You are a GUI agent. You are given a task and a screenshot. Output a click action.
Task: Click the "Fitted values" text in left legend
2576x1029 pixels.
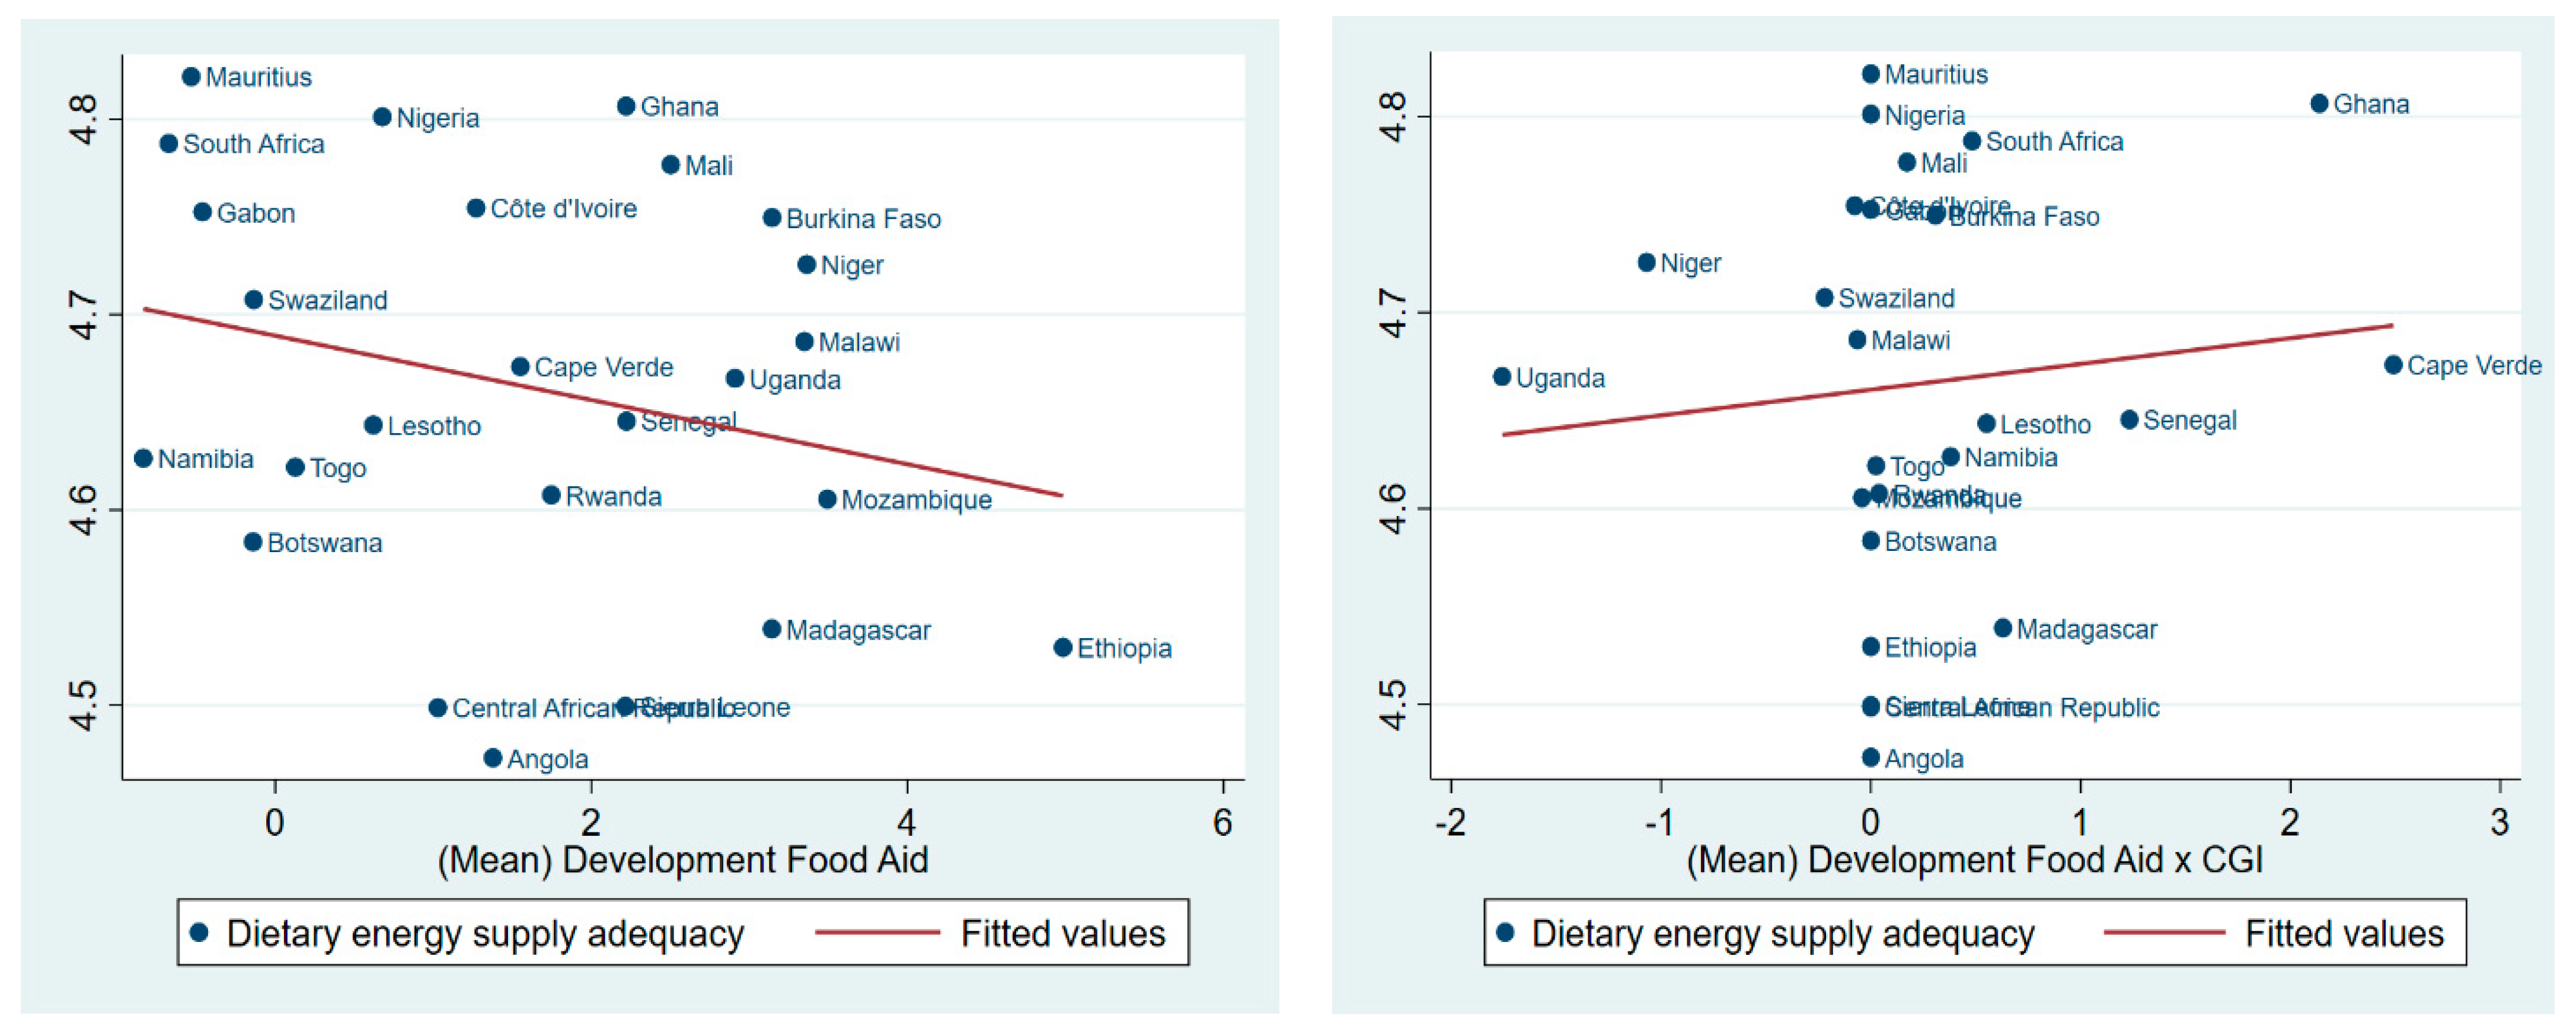point(1062,933)
